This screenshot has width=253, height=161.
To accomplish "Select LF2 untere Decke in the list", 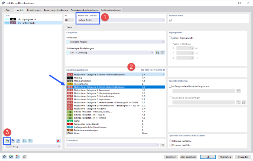I will pos(33,23).
